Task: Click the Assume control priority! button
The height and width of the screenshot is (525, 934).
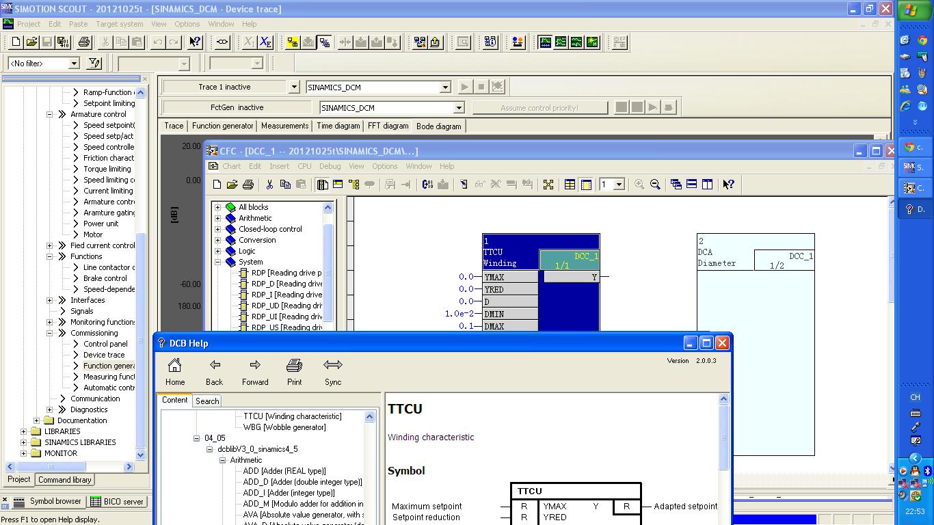Action: (x=539, y=108)
